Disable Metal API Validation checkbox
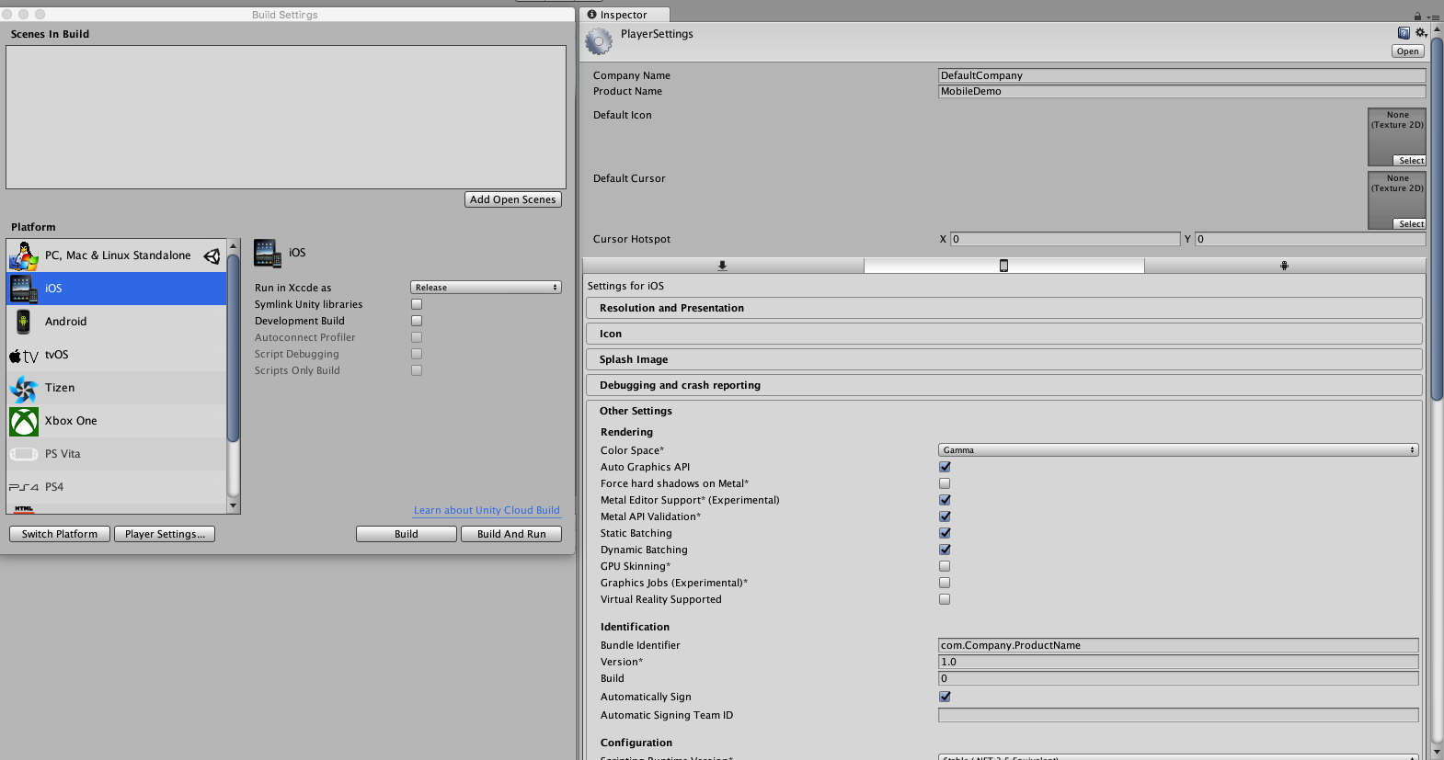Viewport: 1444px width, 760px height. pos(945,516)
